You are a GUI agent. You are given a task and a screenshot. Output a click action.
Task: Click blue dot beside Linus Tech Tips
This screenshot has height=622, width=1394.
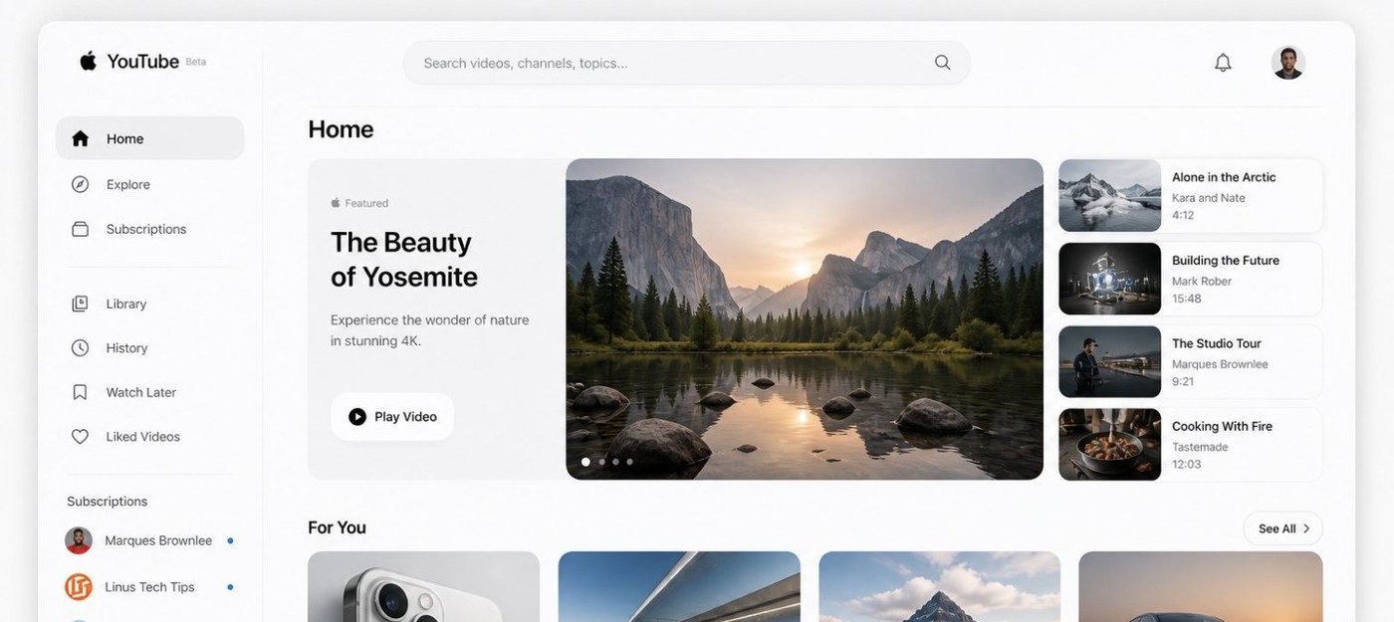point(230,587)
